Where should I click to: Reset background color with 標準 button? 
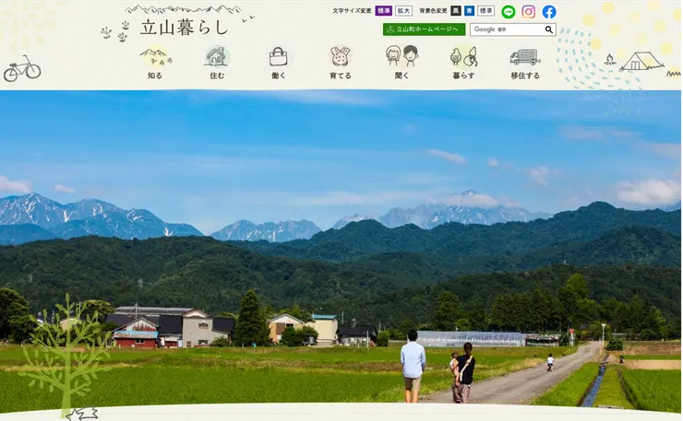tap(486, 11)
